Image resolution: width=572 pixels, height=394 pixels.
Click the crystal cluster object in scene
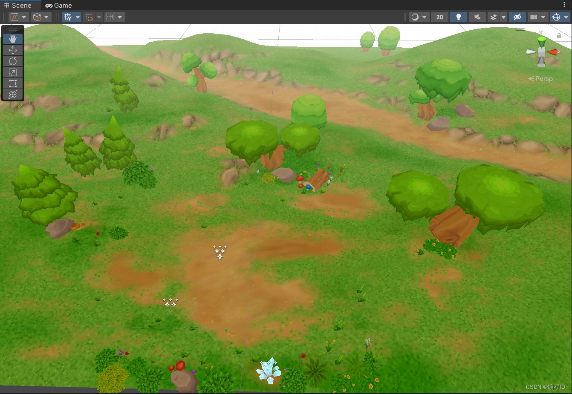pos(268,371)
